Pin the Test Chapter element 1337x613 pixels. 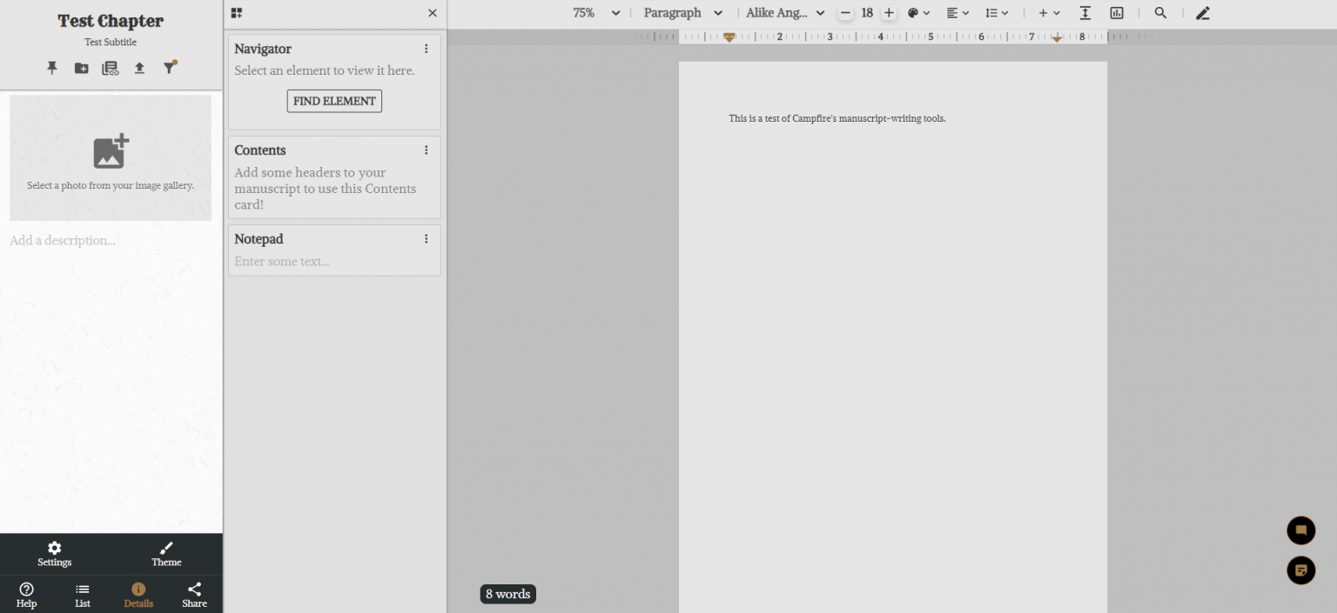[x=52, y=67]
